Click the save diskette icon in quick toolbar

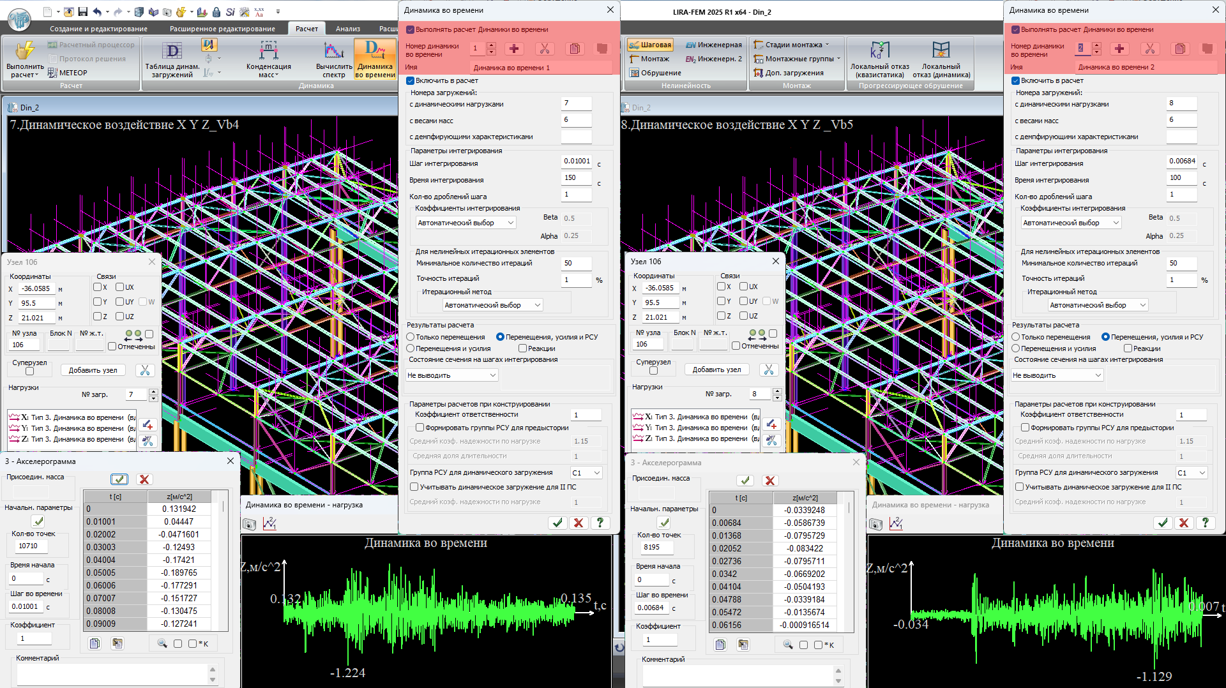pos(82,11)
